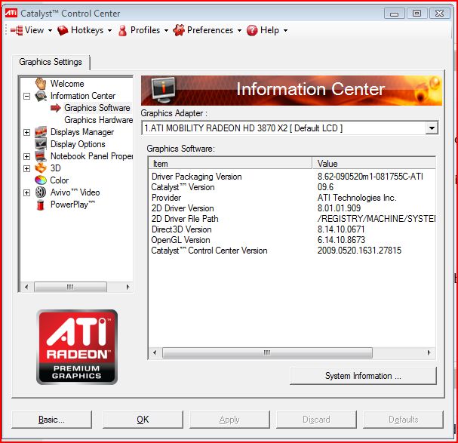Click the Item column header
This screenshot has height=443, width=458.
point(230,163)
